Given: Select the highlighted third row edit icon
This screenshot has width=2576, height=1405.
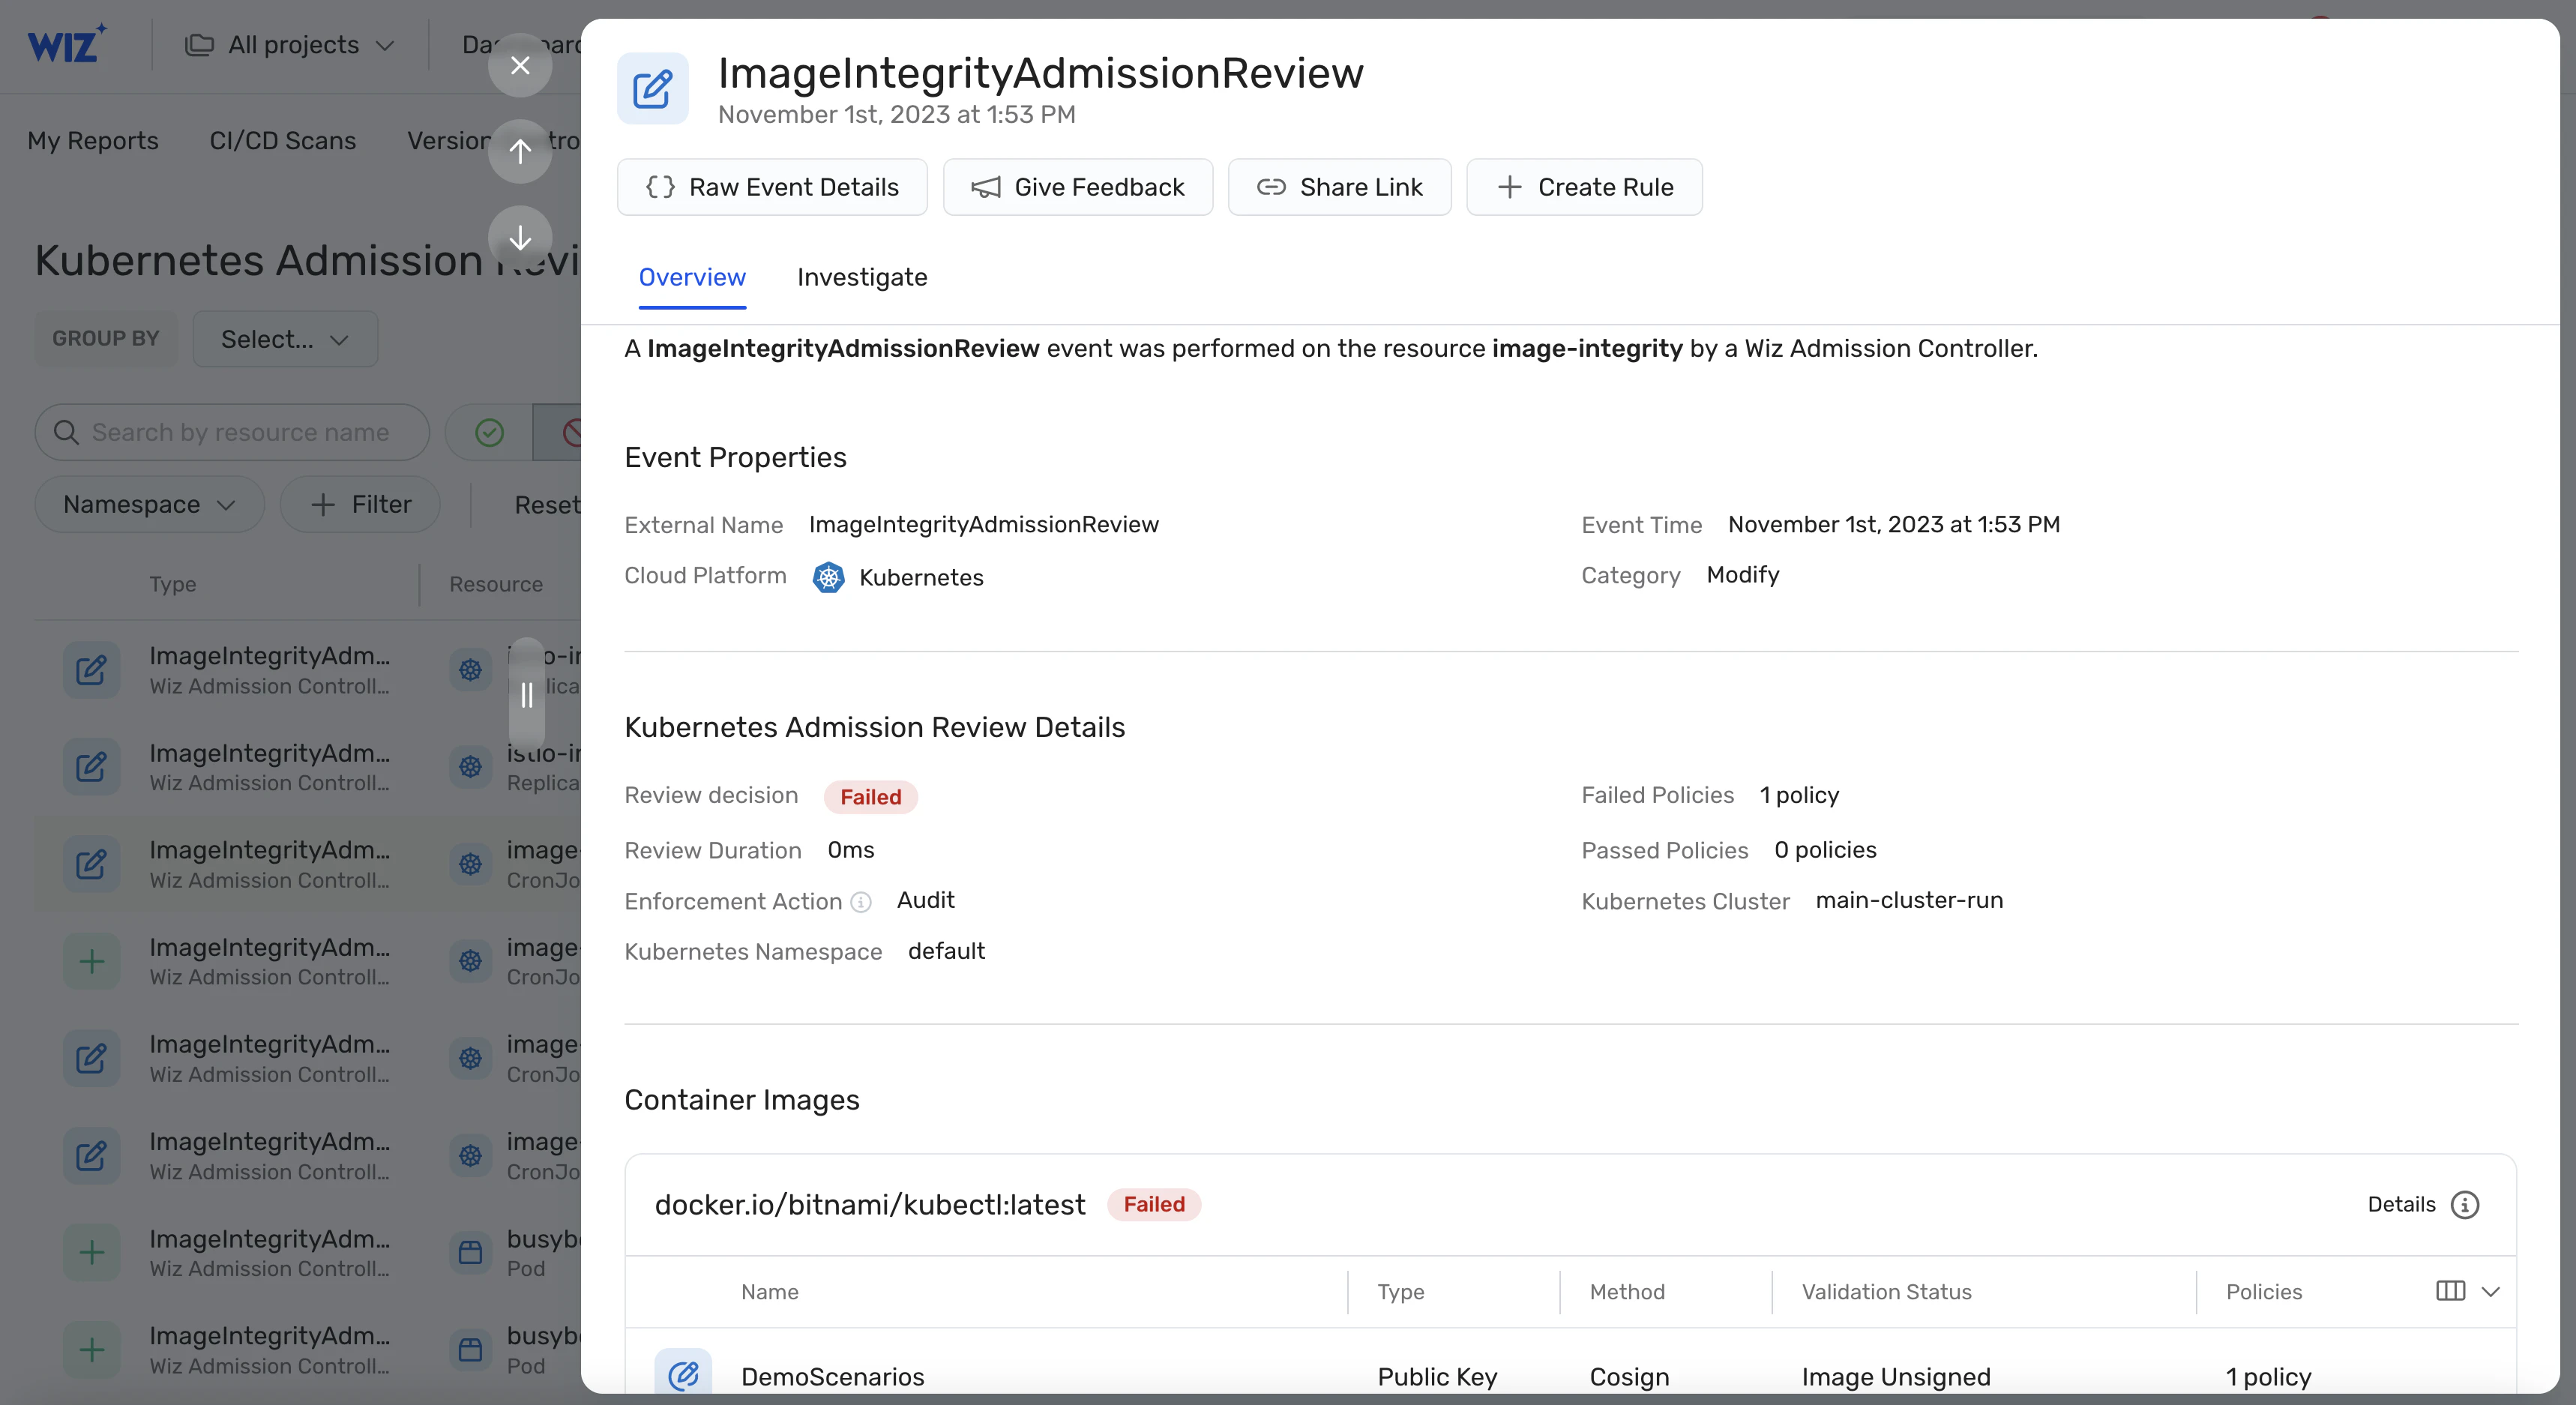Looking at the screenshot, I should [92, 864].
